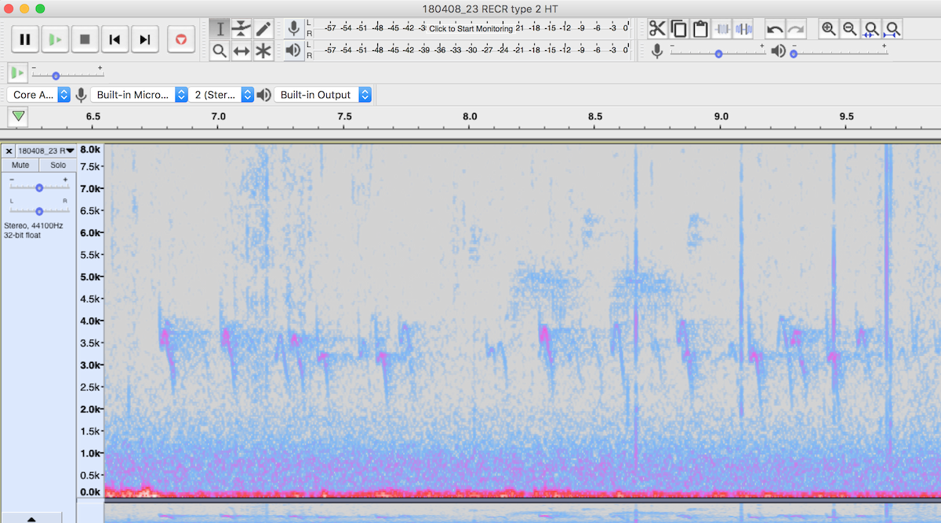Zoom in with the magnifier plus icon

(828, 29)
